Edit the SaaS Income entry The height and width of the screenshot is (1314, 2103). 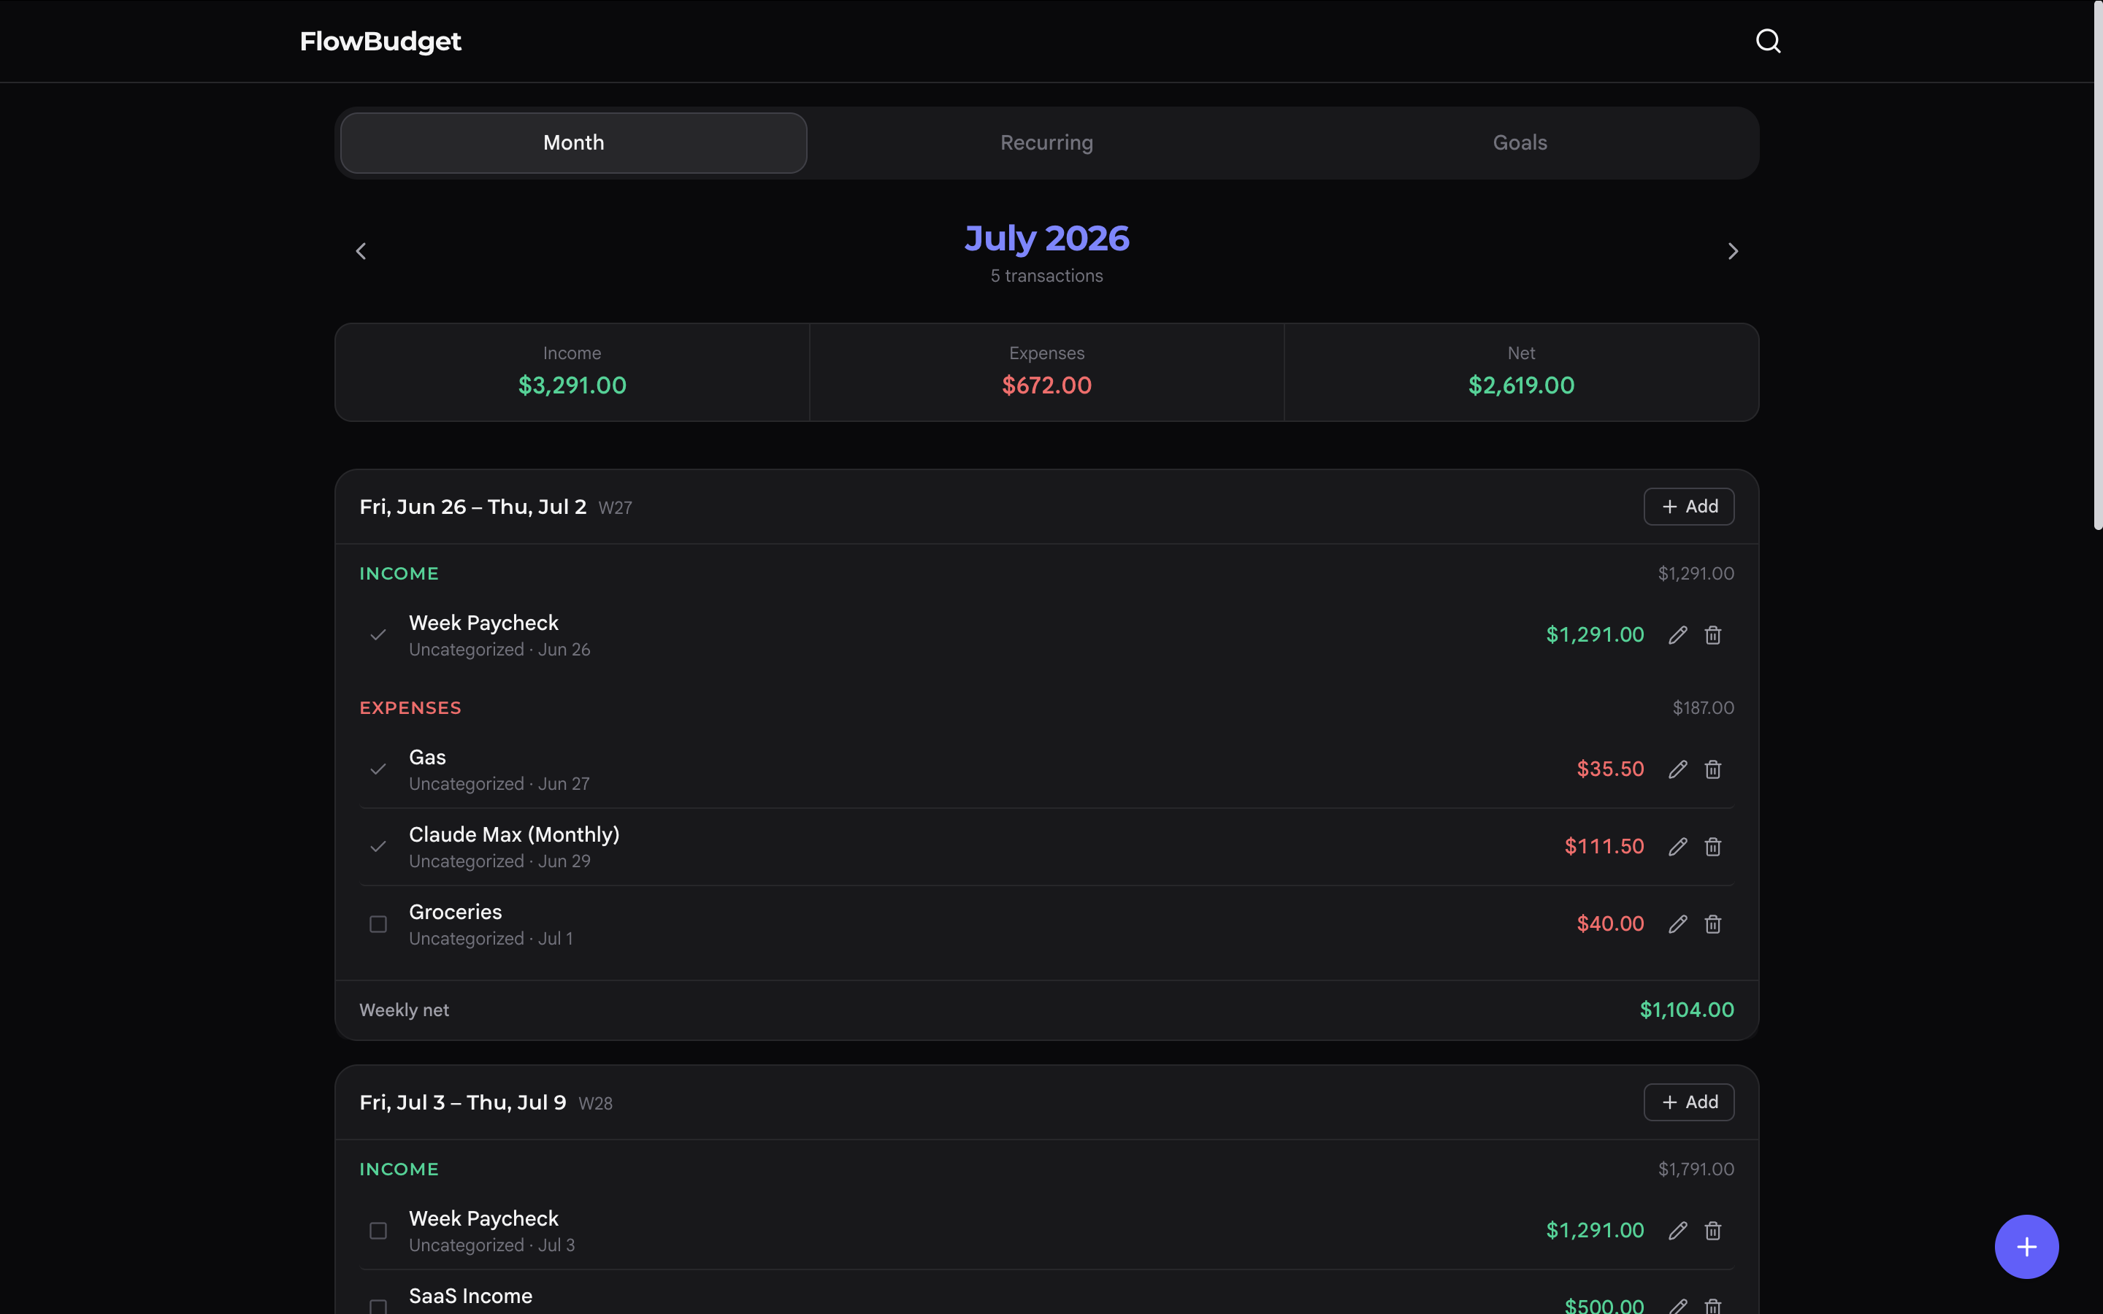1677,1305
